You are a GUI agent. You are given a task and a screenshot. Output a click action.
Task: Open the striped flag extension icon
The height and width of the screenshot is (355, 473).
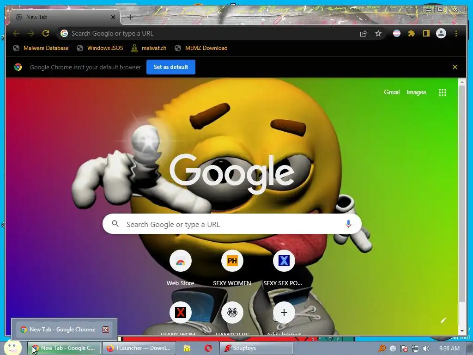[x=397, y=33]
